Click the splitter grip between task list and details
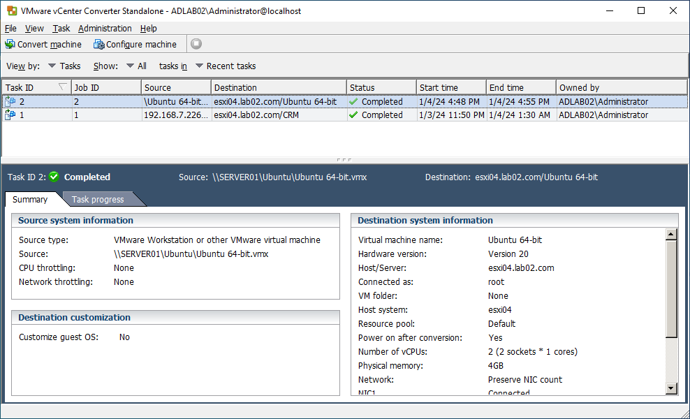This screenshot has width=690, height=419. pos(344,160)
